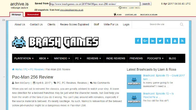The width and height of the screenshot is (196, 110).
Task: Expand the REVIEWS menu
Action: [94, 58]
